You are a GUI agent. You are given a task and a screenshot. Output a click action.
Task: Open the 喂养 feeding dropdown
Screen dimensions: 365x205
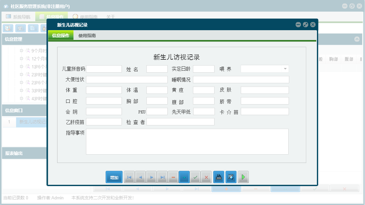click(285, 69)
